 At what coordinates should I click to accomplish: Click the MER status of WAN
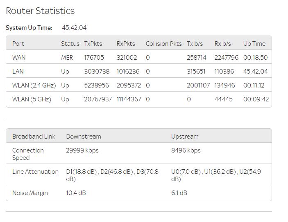click(67, 58)
